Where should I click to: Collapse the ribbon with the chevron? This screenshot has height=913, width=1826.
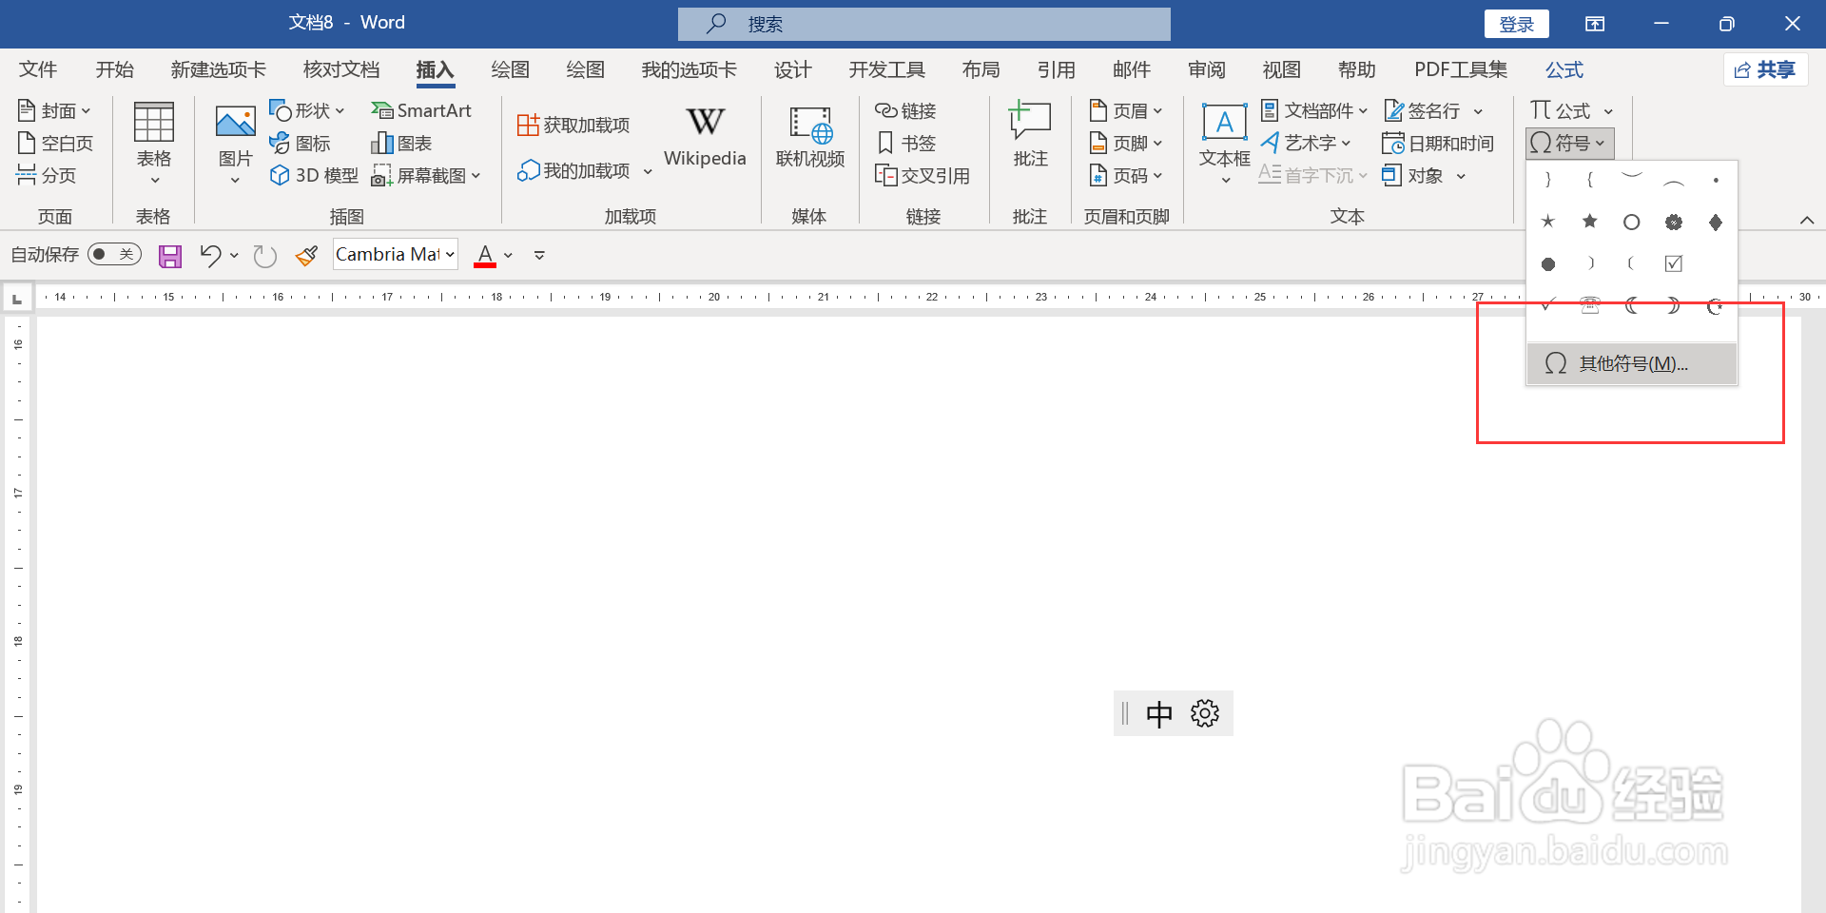pyautogui.click(x=1807, y=221)
